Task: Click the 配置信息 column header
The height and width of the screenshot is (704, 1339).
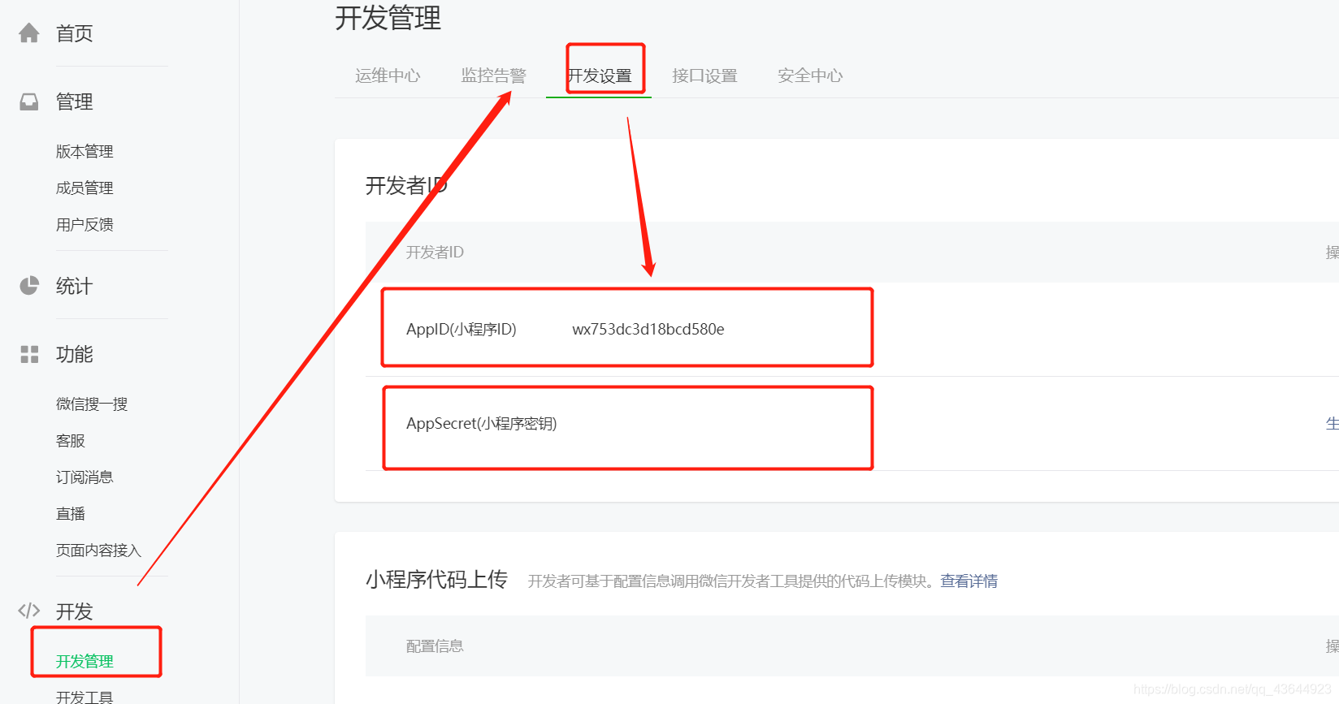Action: (435, 646)
